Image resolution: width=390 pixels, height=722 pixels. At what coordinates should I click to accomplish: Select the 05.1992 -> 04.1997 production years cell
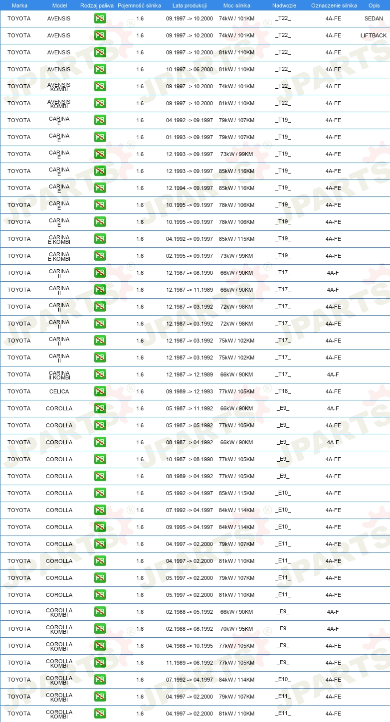point(190,493)
